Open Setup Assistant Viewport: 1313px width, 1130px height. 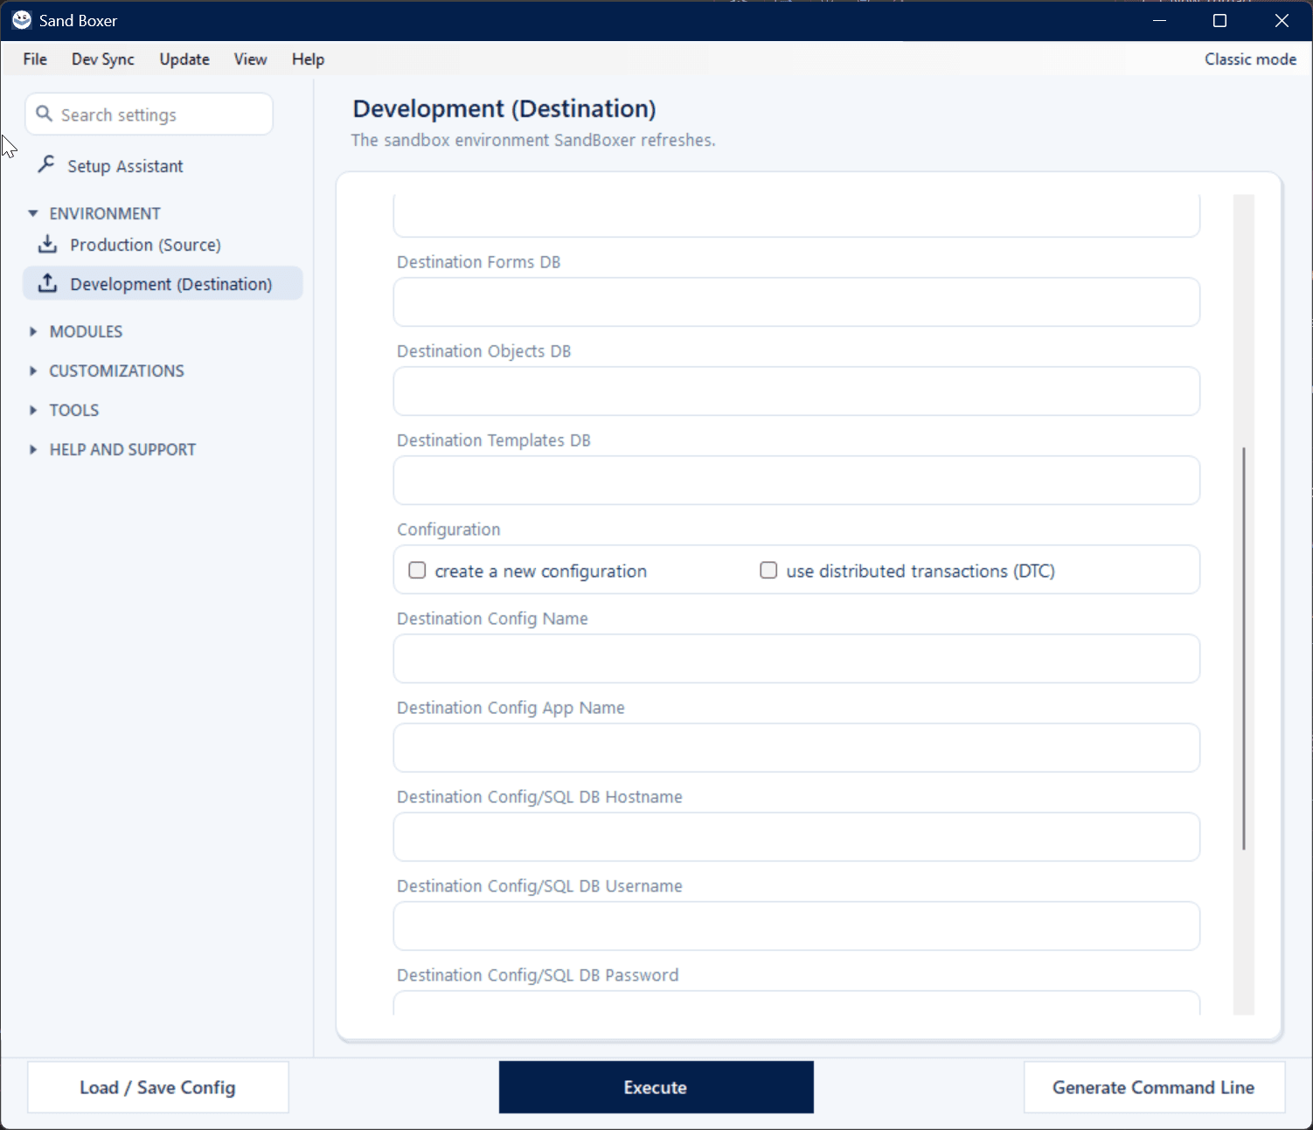point(125,166)
